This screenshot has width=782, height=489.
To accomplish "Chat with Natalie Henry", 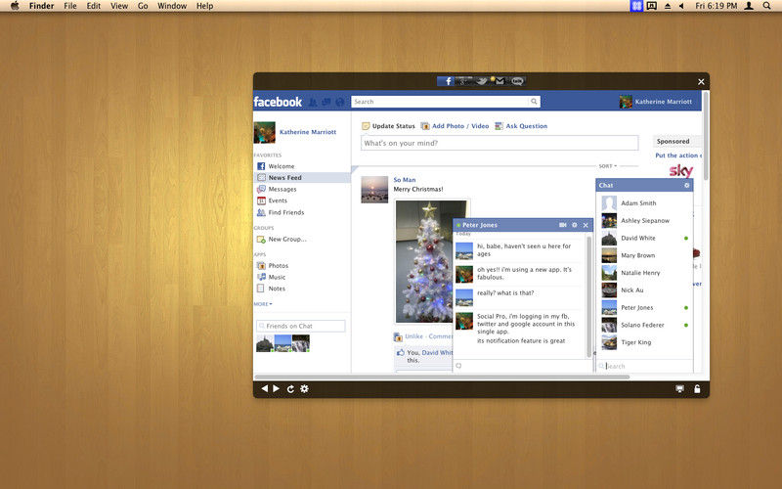I will point(644,273).
